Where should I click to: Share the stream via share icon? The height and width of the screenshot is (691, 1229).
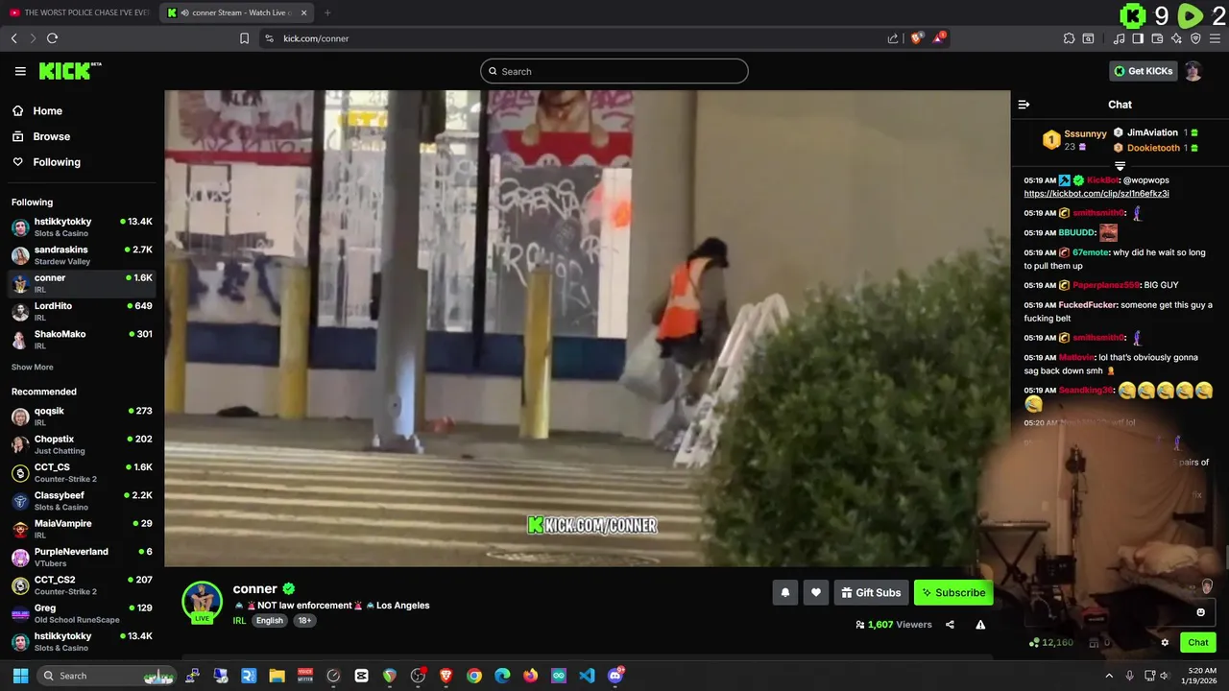[950, 625]
